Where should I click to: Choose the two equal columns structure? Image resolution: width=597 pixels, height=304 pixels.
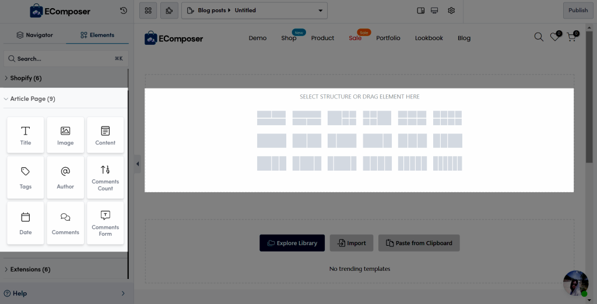pos(307,141)
